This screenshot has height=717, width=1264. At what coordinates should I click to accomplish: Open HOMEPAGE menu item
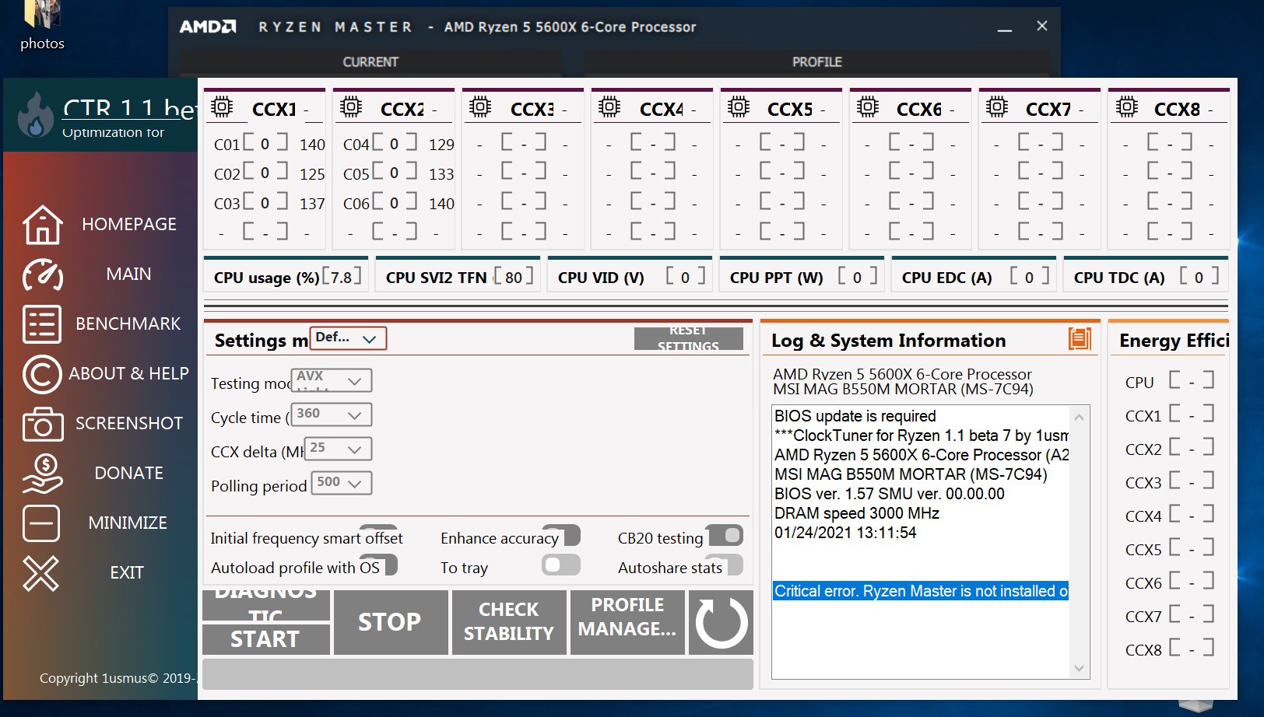coord(129,225)
